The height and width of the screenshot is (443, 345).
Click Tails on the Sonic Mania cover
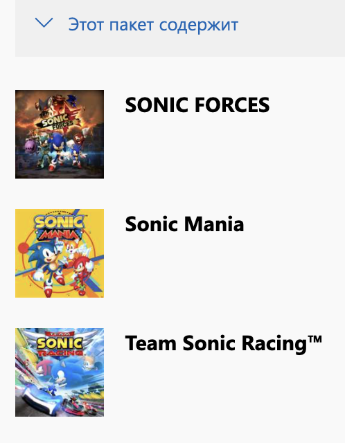pos(74,248)
